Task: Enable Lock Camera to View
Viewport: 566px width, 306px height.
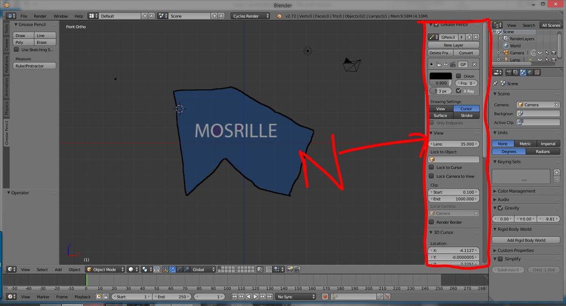Action: tap(431, 176)
